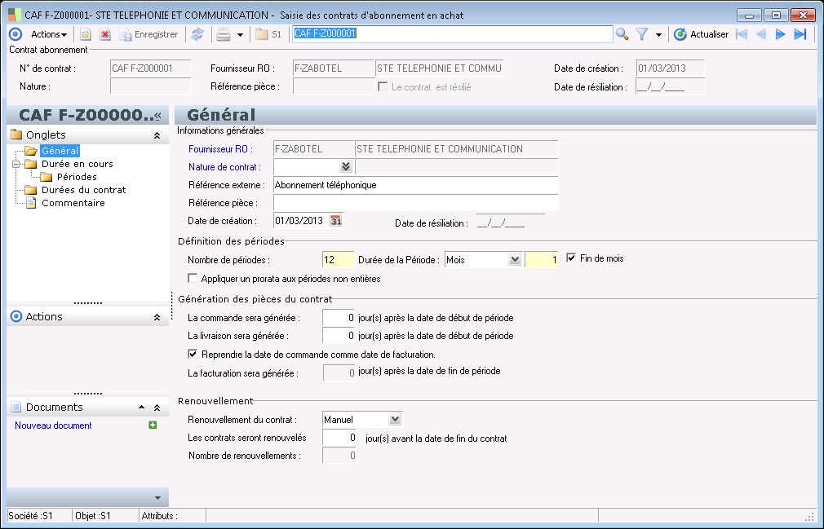824x529 pixels.
Task: Enable prorata for non-full periods checkbox
Action: 193,278
